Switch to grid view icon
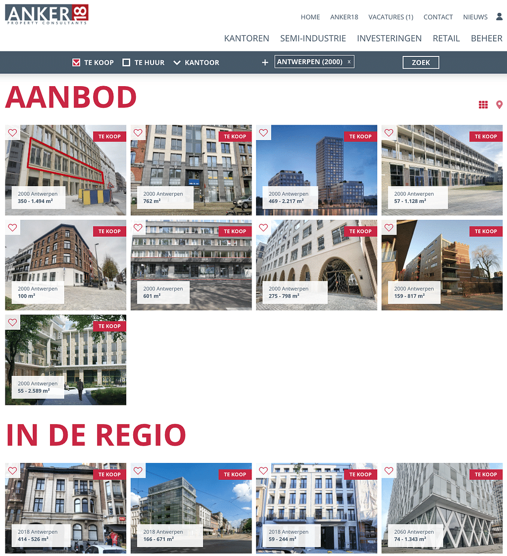 (x=483, y=104)
